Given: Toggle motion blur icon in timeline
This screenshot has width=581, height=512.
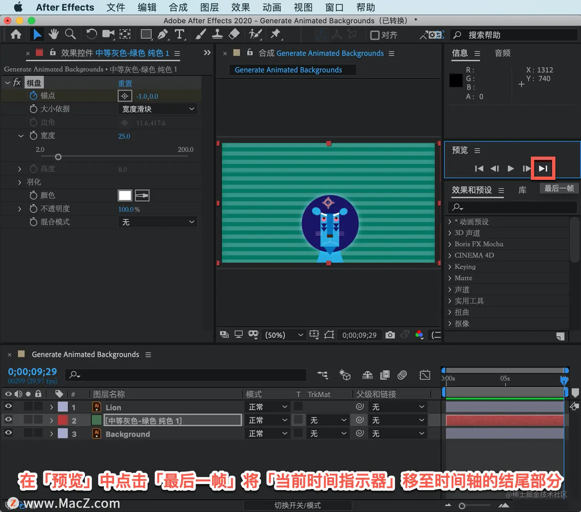Looking at the screenshot, I should coord(402,375).
